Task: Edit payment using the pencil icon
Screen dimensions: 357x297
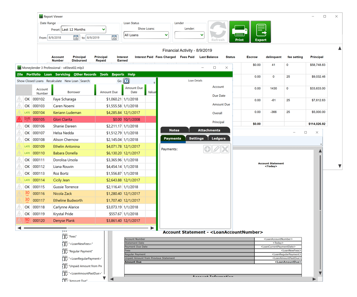Action: click(x=216, y=149)
